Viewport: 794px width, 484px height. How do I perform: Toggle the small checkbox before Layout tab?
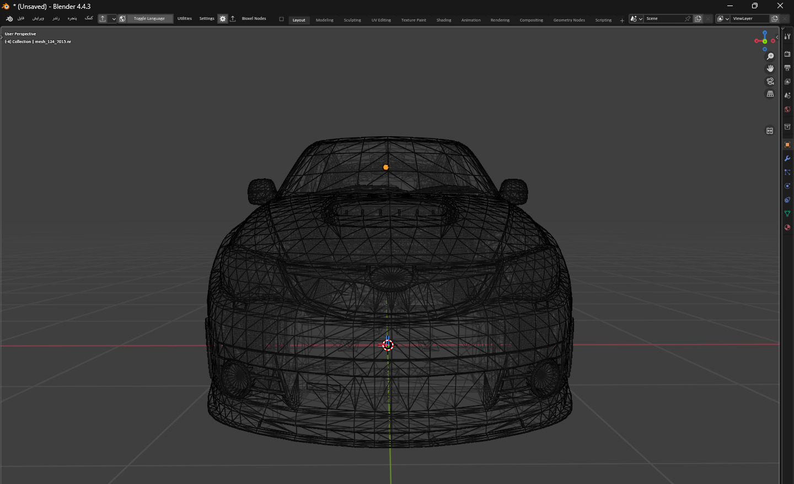pos(281,19)
